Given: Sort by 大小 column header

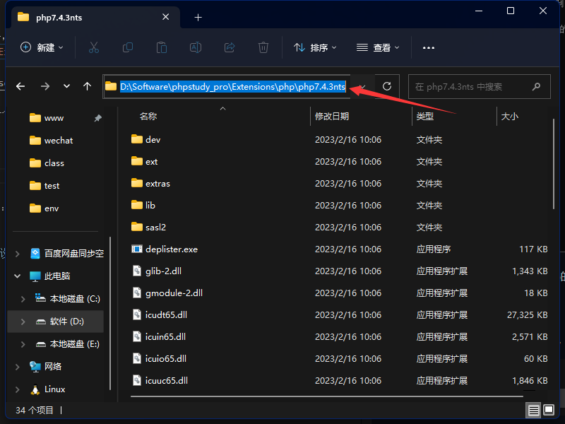Looking at the screenshot, I should [x=509, y=116].
